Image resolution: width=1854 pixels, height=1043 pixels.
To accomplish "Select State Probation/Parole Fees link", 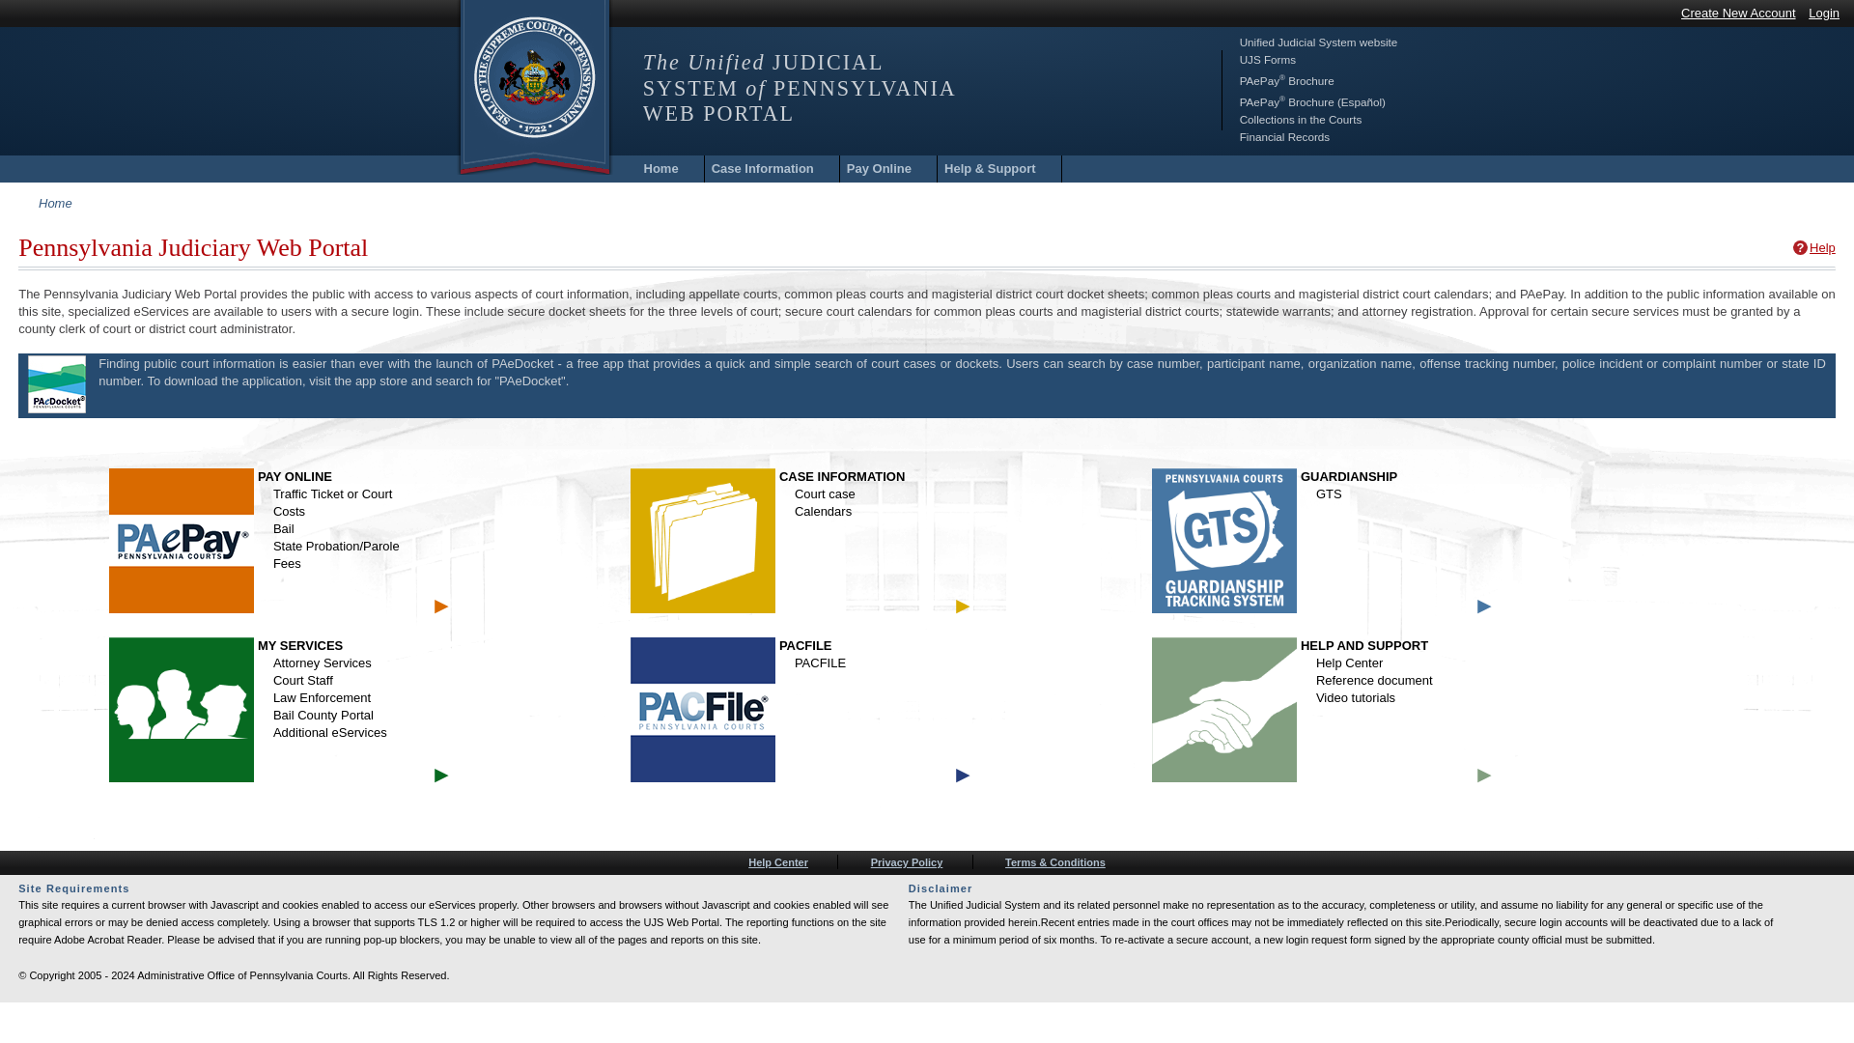I will pos(336,555).
